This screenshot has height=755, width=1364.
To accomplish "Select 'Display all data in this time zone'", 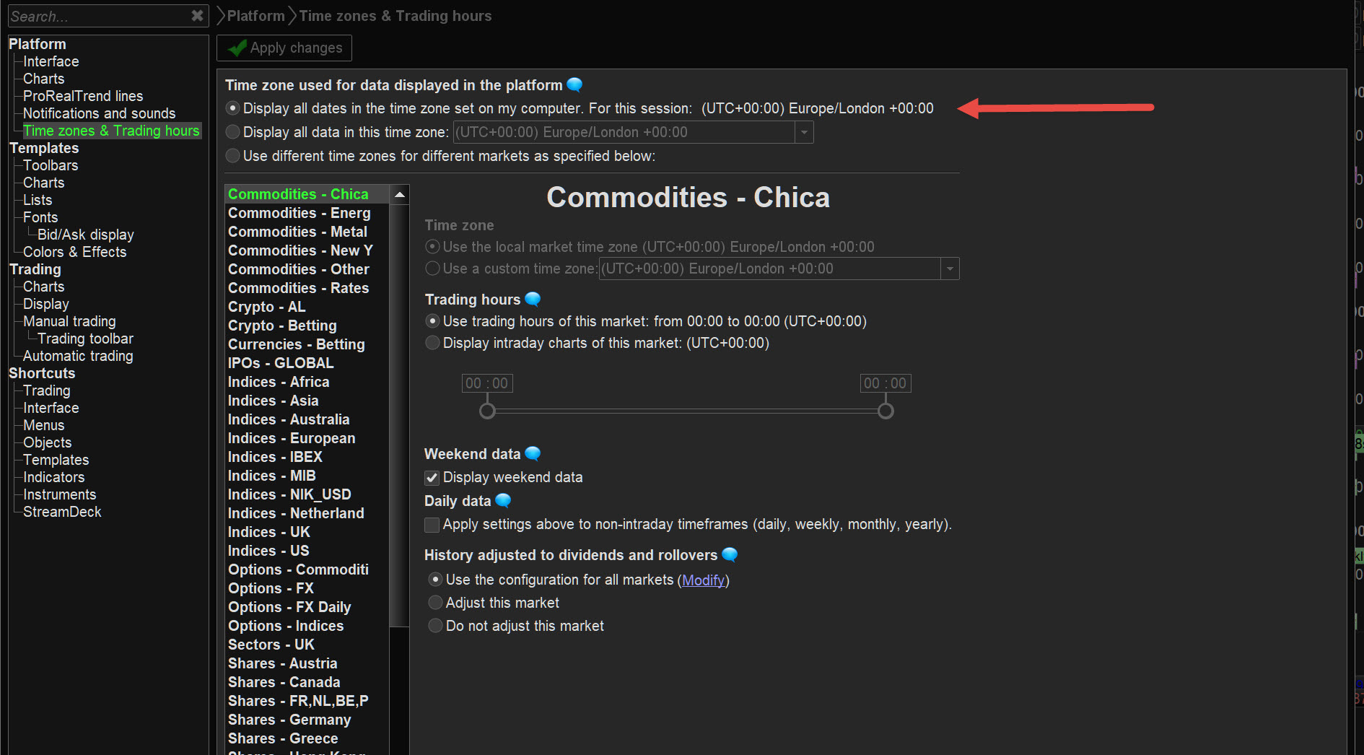I will click(233, 132).
